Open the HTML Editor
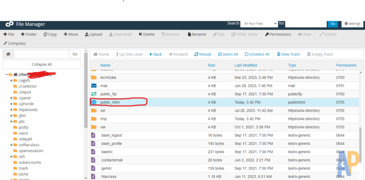Image resolution: width=365 pixels, height=180 pixels. (x=245, y=34)
